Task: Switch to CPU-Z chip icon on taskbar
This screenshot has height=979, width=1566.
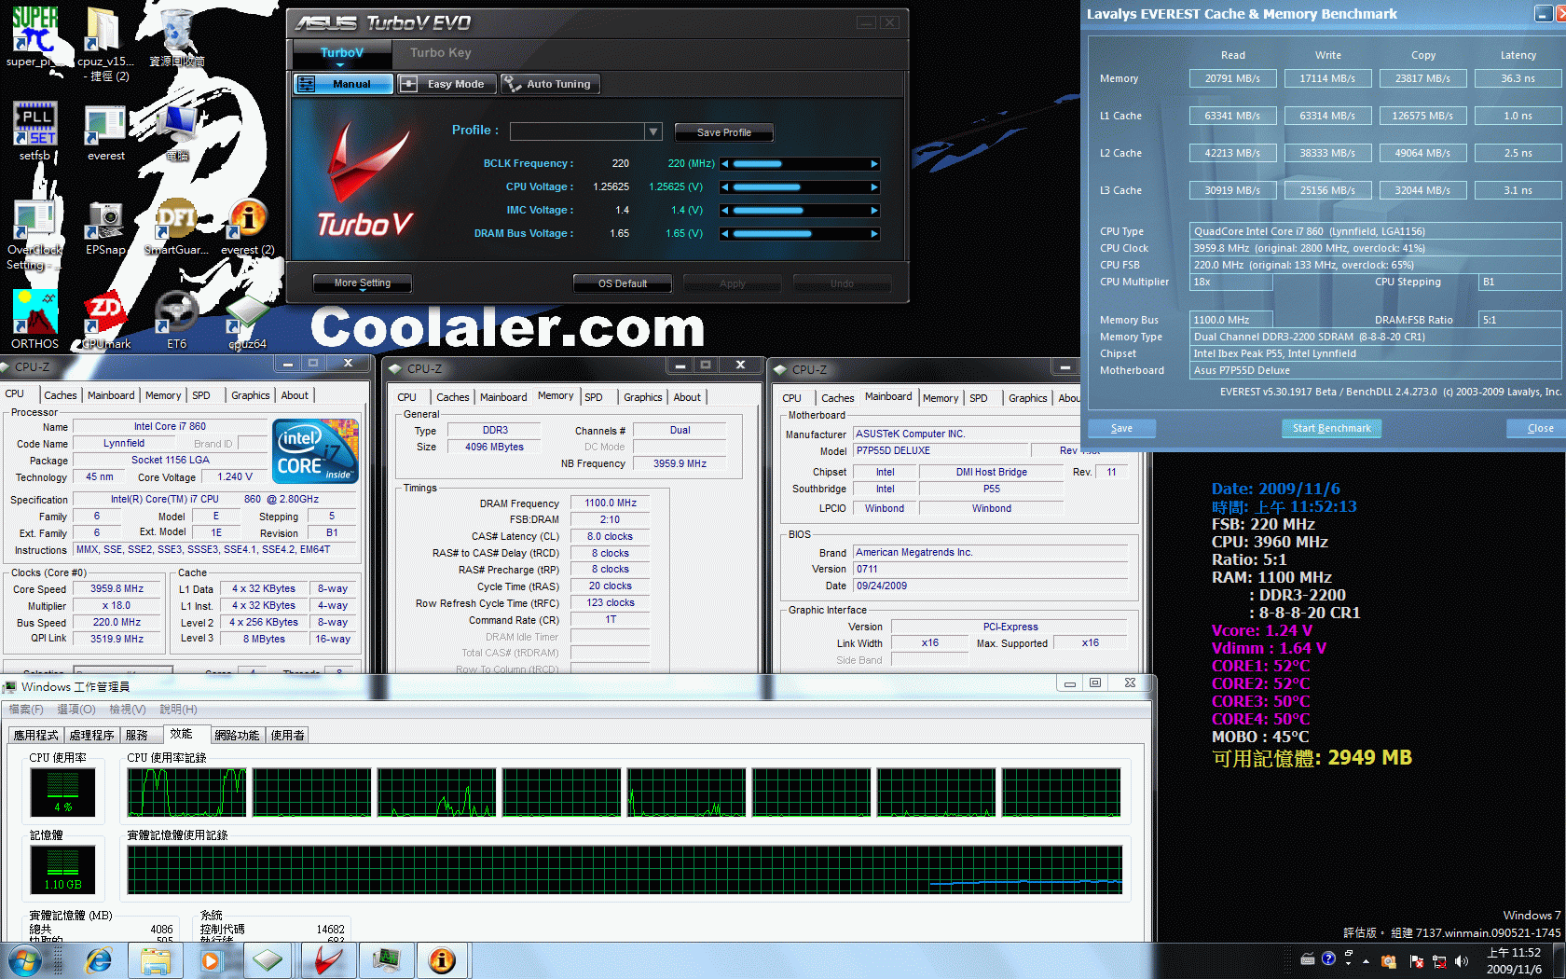Action: [x=268, y=960]
